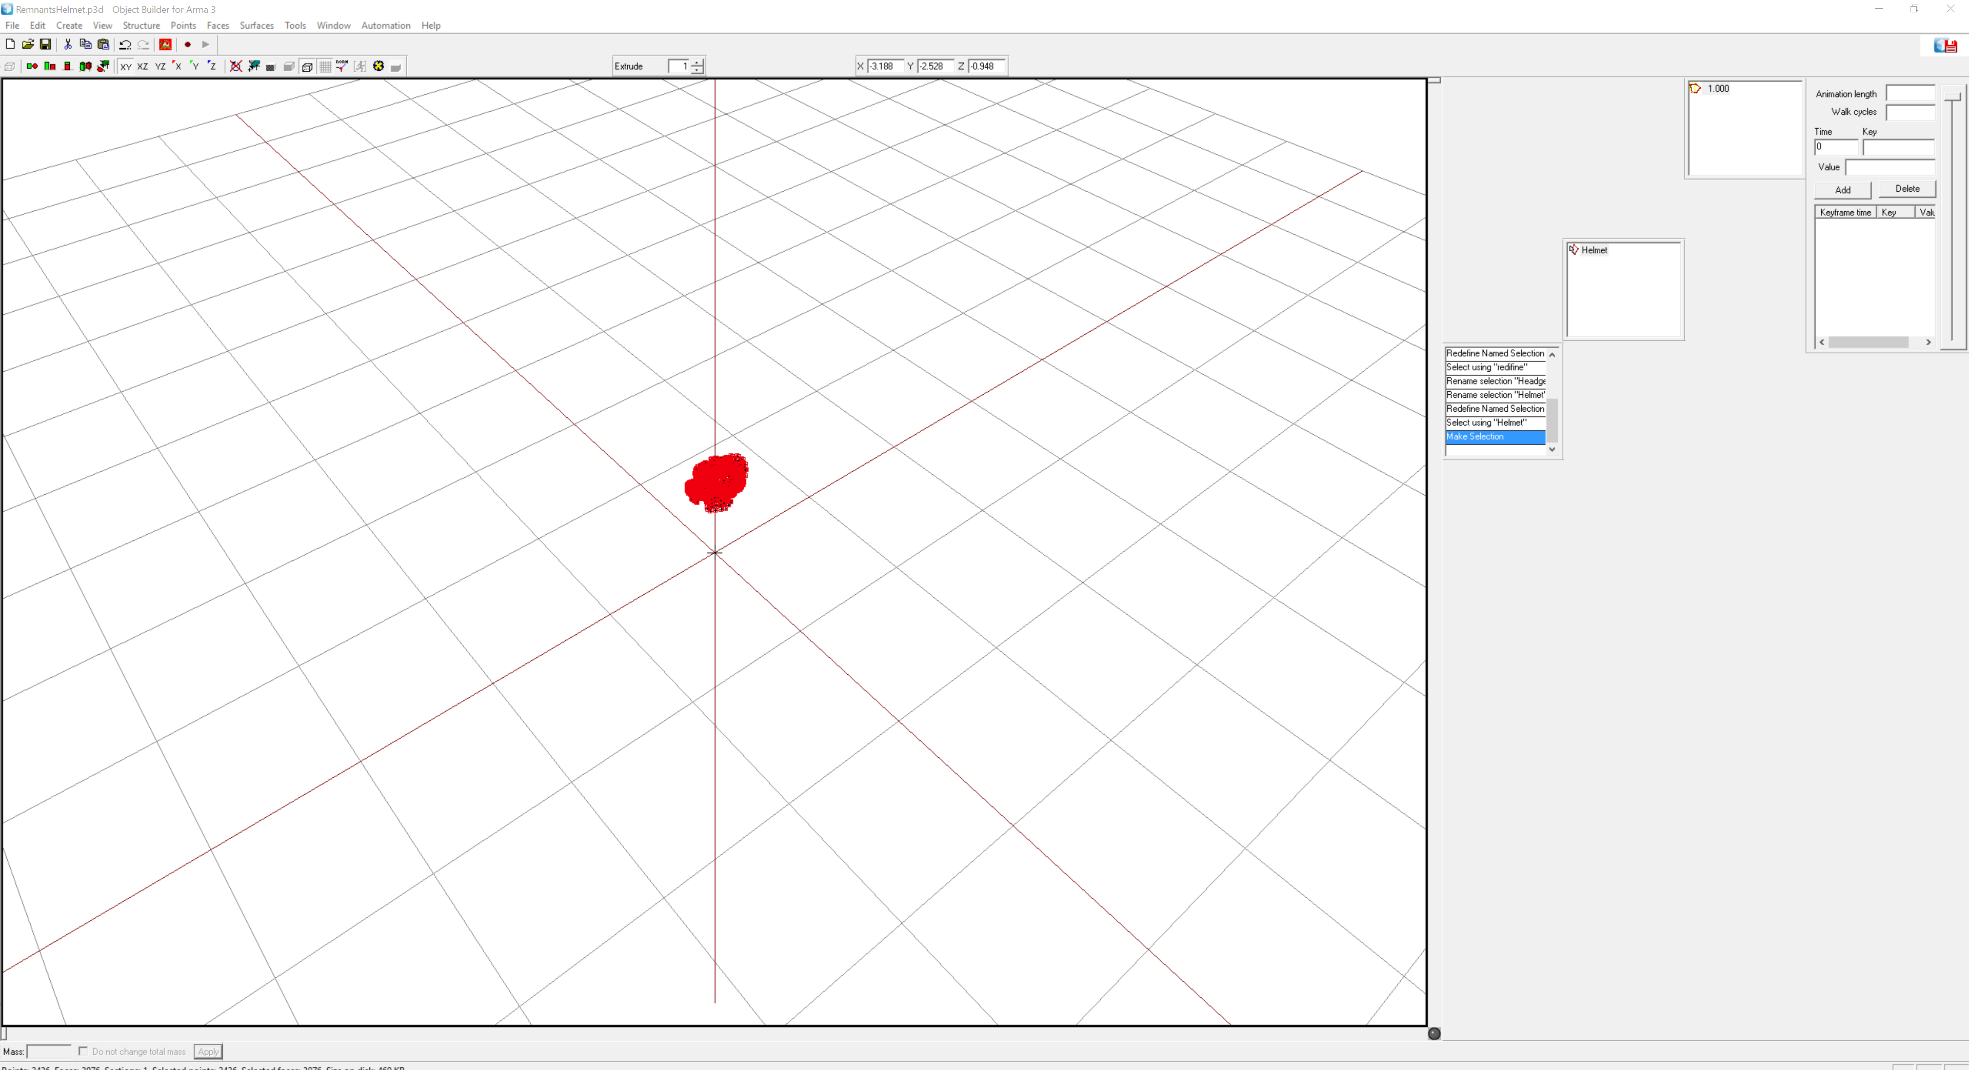
Task: Click the Add keyframe button
Action: pyautogui.click(x=1842, y=190)
